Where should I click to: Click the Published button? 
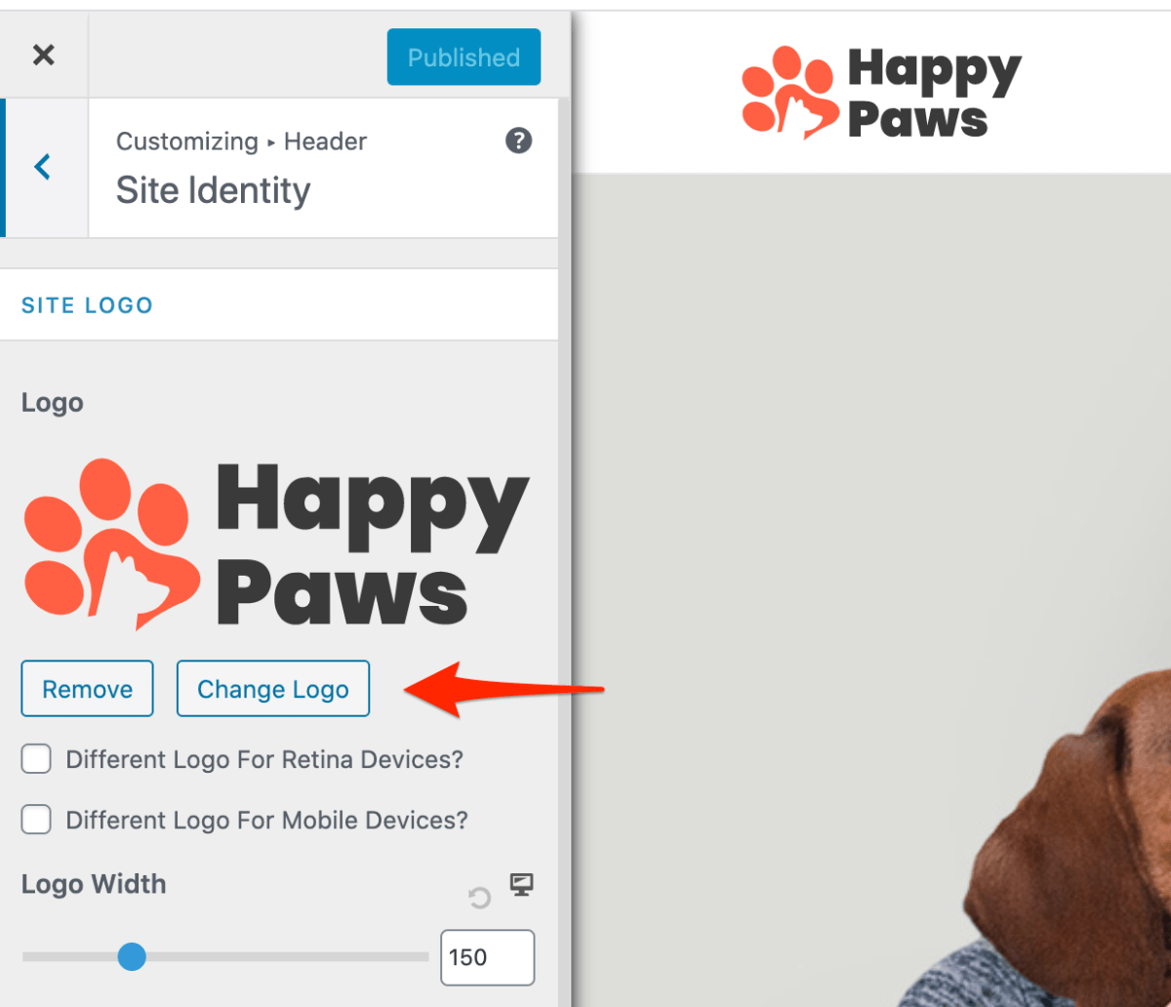pyautogui.click(x=464, y=57)
